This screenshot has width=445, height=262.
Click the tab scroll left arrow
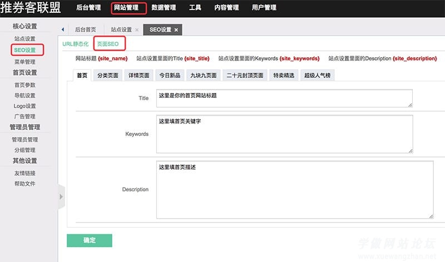pos(62,29)
